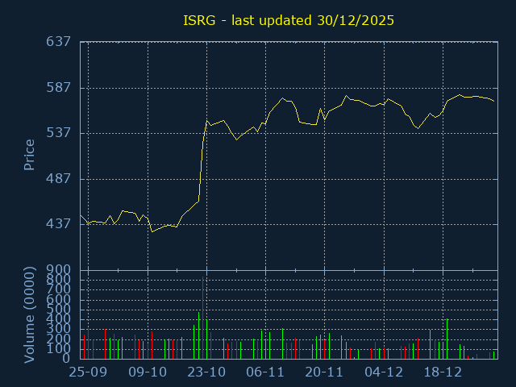The image size is (516, 387).
Task: Click the 487 price axis value
Action: 60,178
